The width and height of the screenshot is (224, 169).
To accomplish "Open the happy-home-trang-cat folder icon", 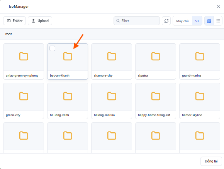I will pos(156,96).
